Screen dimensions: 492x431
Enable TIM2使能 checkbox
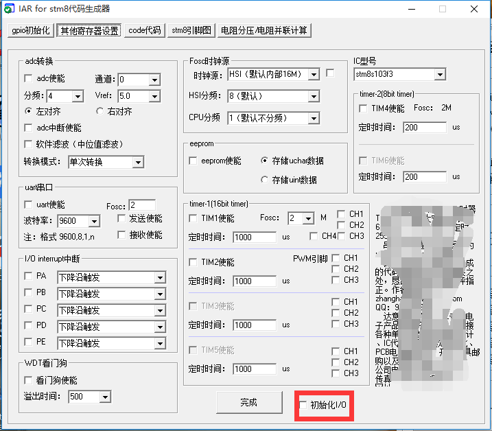(193, 262)
